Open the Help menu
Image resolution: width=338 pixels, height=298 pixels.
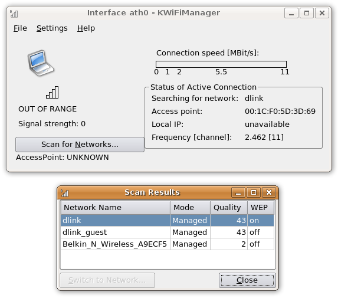tap(86, 28)
